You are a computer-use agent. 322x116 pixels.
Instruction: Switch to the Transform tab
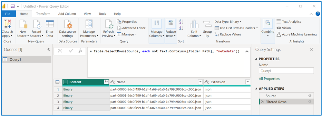tap(43, 14)
